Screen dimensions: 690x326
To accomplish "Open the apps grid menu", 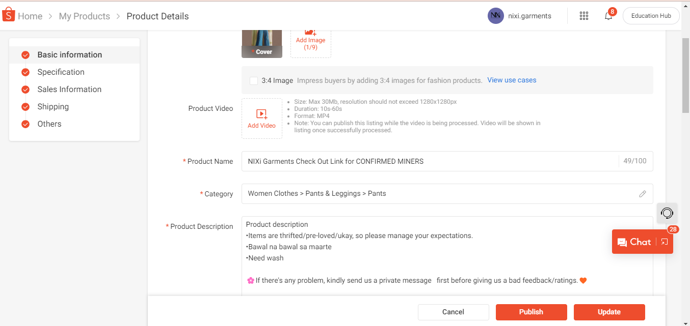I will [x=584, y=16].
